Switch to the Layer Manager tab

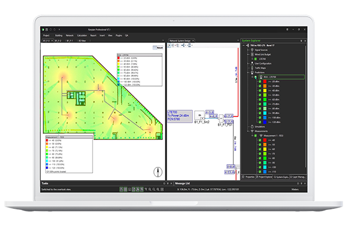coord(298,177)
